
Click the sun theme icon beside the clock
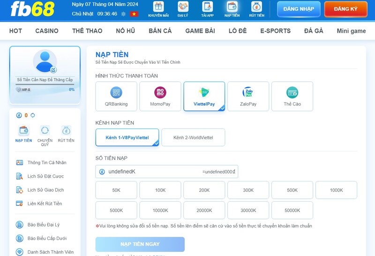tap(123, 14)
